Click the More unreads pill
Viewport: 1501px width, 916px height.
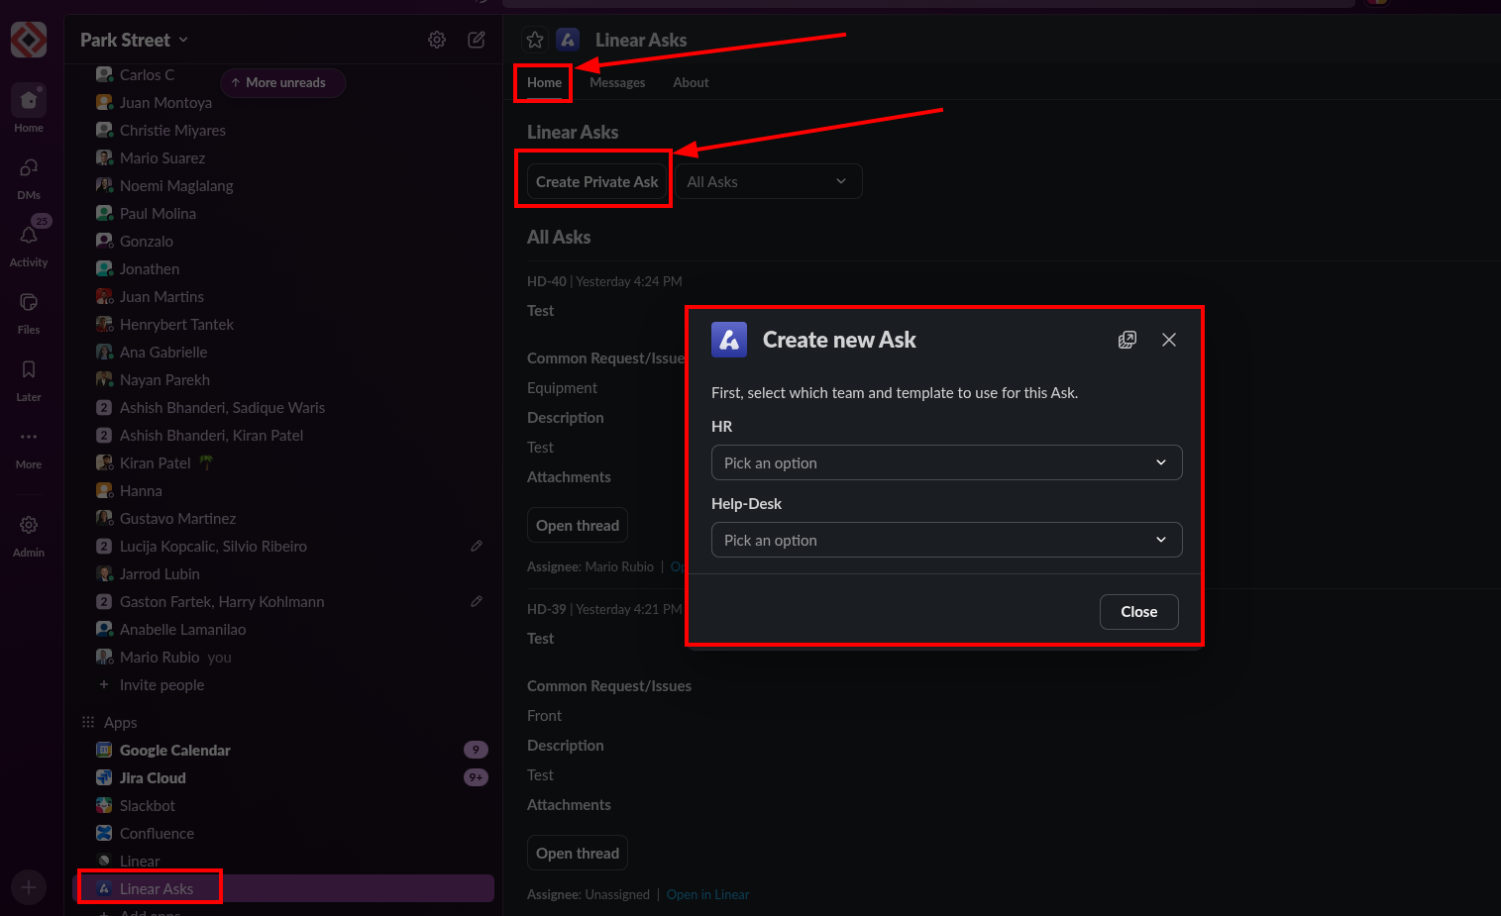(x=282, y=82)
